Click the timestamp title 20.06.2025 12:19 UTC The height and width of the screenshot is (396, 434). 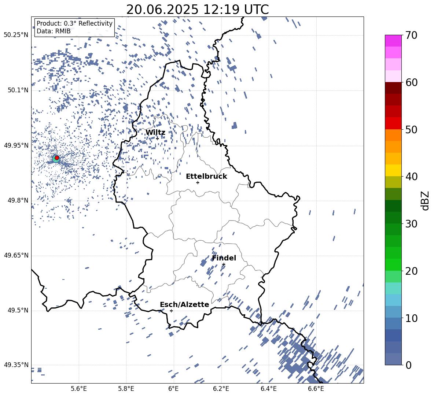[x=198, y=10]
